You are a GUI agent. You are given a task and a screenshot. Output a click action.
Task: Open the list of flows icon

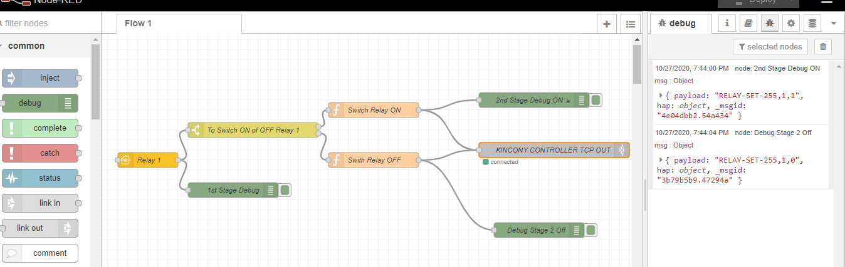[x=630, y=24]
